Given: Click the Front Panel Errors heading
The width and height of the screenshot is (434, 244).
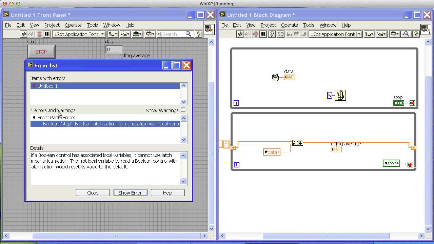Looking at the screenshot, I should [56, 118].
